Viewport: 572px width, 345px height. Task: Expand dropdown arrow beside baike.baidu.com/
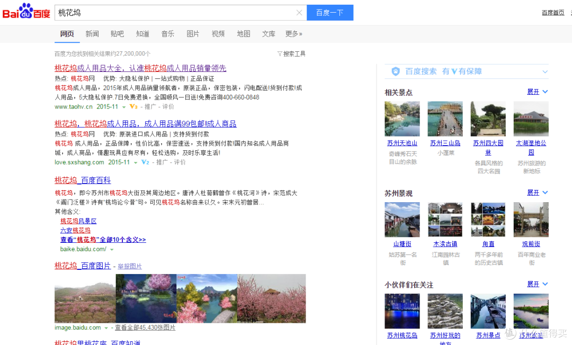pyautogui.click(x=112, y=250)
